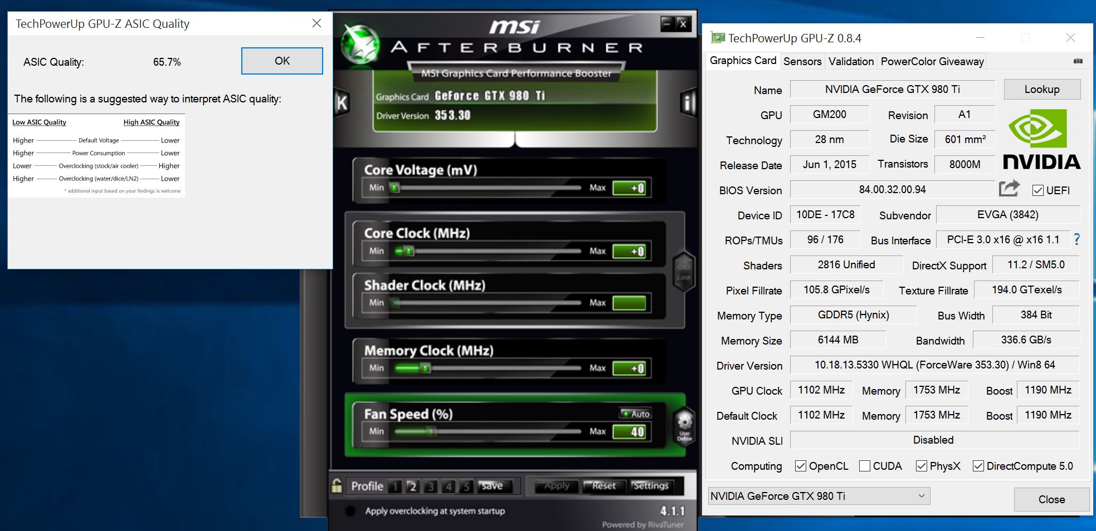Click the MSI Afterburner dragon logo
This screenshot has width=1096, height=531.
(x=359, y=43)
